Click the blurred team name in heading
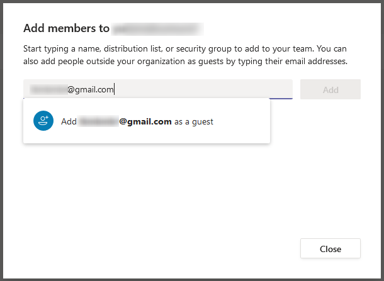Viewport: 384px width, 281px height. click(157, 29)
